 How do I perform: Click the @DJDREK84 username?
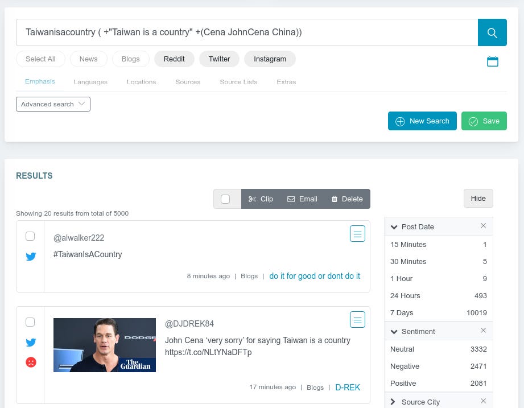[189, 324]
